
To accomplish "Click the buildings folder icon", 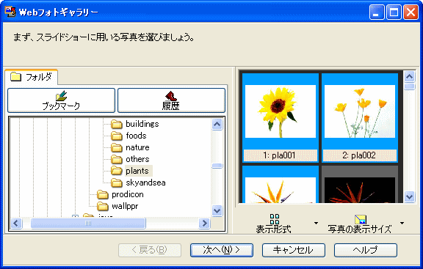I will [x=117, y=124].
